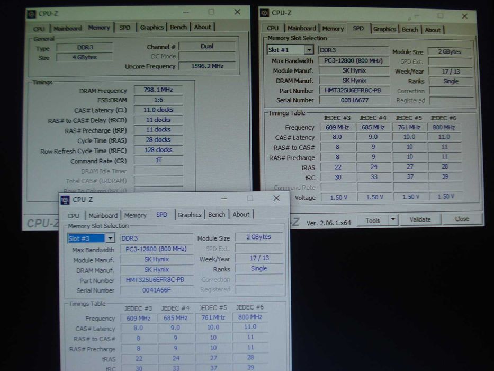Screen dimensions: 494x371
Task: Click the Row Refresh Cycle Time value 128 clocks
Action: pyautogui.click(x=158, y=149)
